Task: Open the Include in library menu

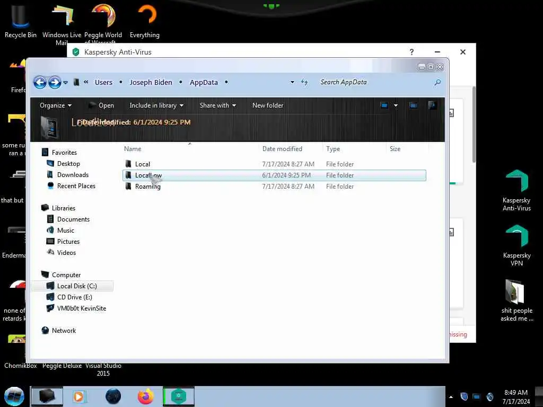Action: (x=156, y=105)
